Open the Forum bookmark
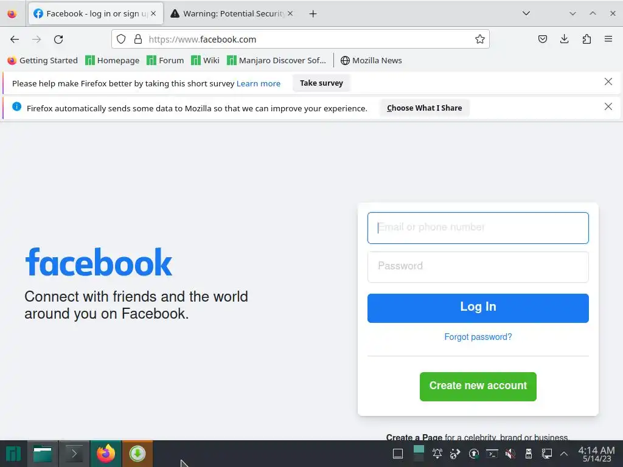The image size is (623, 467). click(165, 60)
